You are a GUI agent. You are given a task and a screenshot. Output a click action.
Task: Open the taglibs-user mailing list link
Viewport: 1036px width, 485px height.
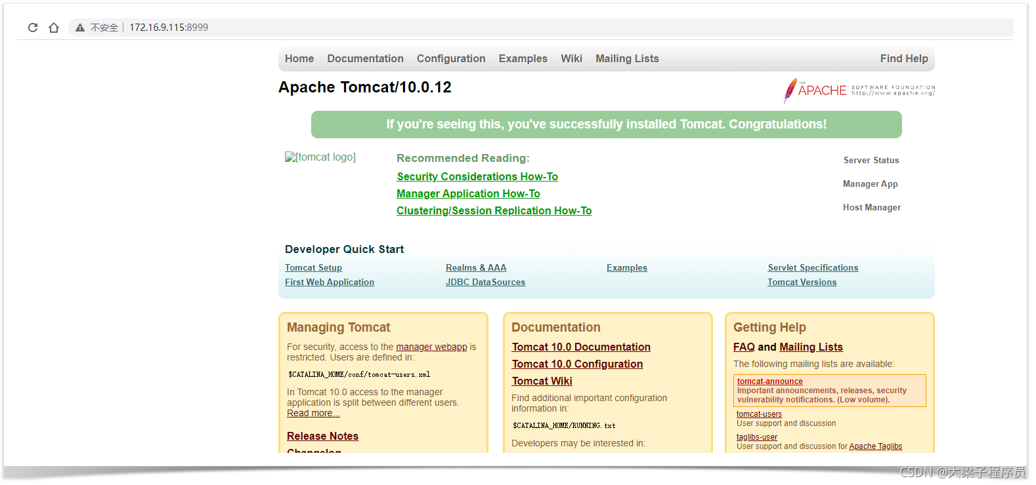tap(756, 437)
